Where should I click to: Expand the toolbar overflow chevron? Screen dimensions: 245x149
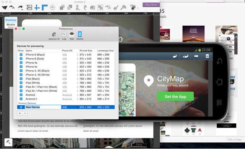point(138,8)
